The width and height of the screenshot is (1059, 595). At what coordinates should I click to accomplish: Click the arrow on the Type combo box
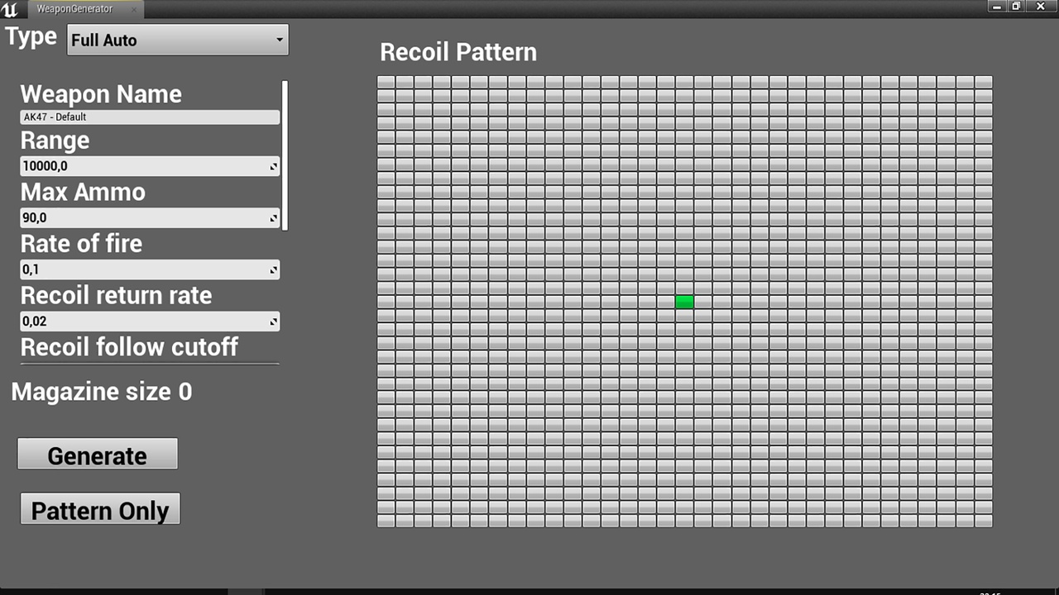coord(279,40)
